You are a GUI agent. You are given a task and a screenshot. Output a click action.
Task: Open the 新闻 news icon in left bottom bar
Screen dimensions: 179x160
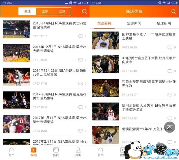[x=56, y=152]
